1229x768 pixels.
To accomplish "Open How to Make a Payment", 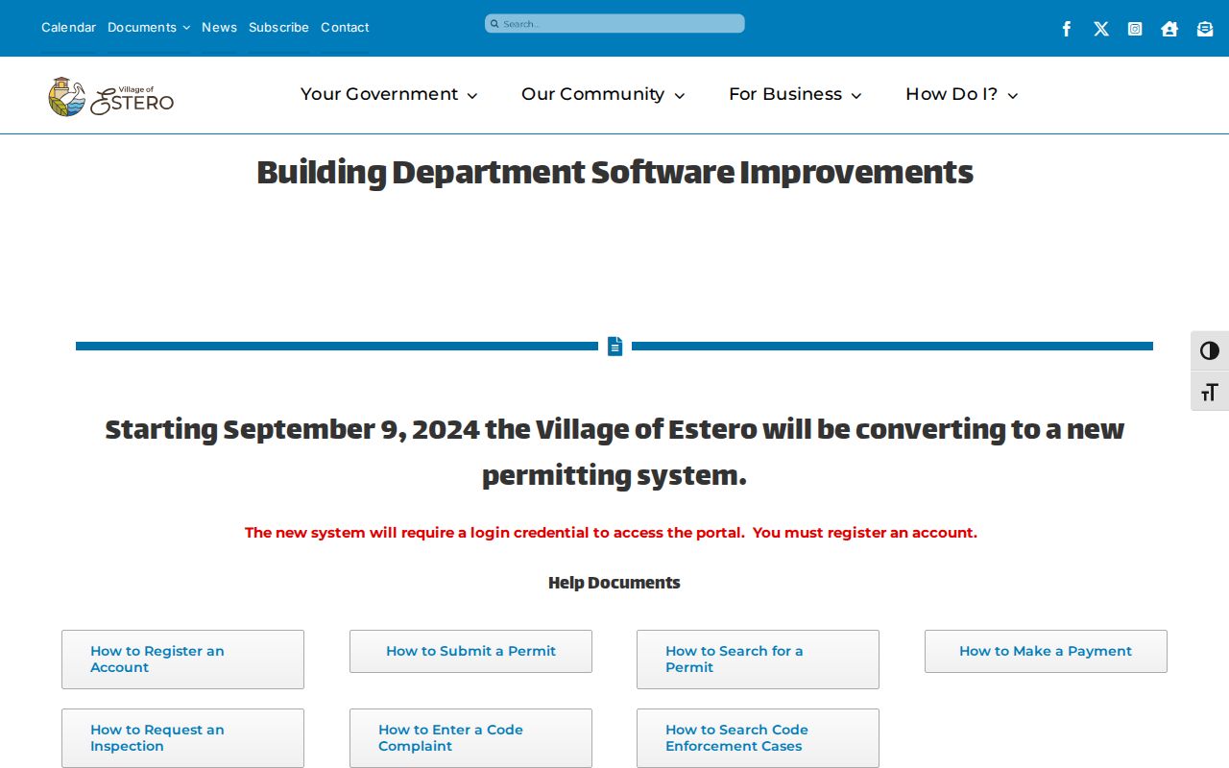I will coord(1046,651).
